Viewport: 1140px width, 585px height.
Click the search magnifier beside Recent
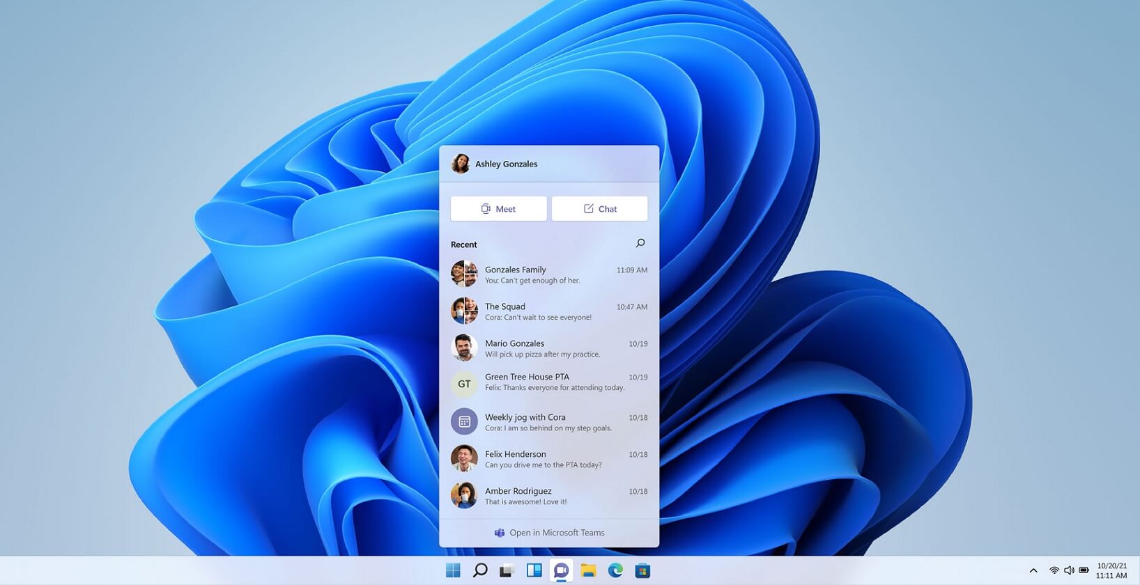pos(640,243)
